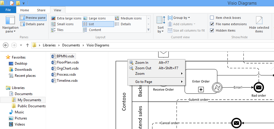Uncheck File name extensions
The image size is (274, 129).
click(212, 24)
